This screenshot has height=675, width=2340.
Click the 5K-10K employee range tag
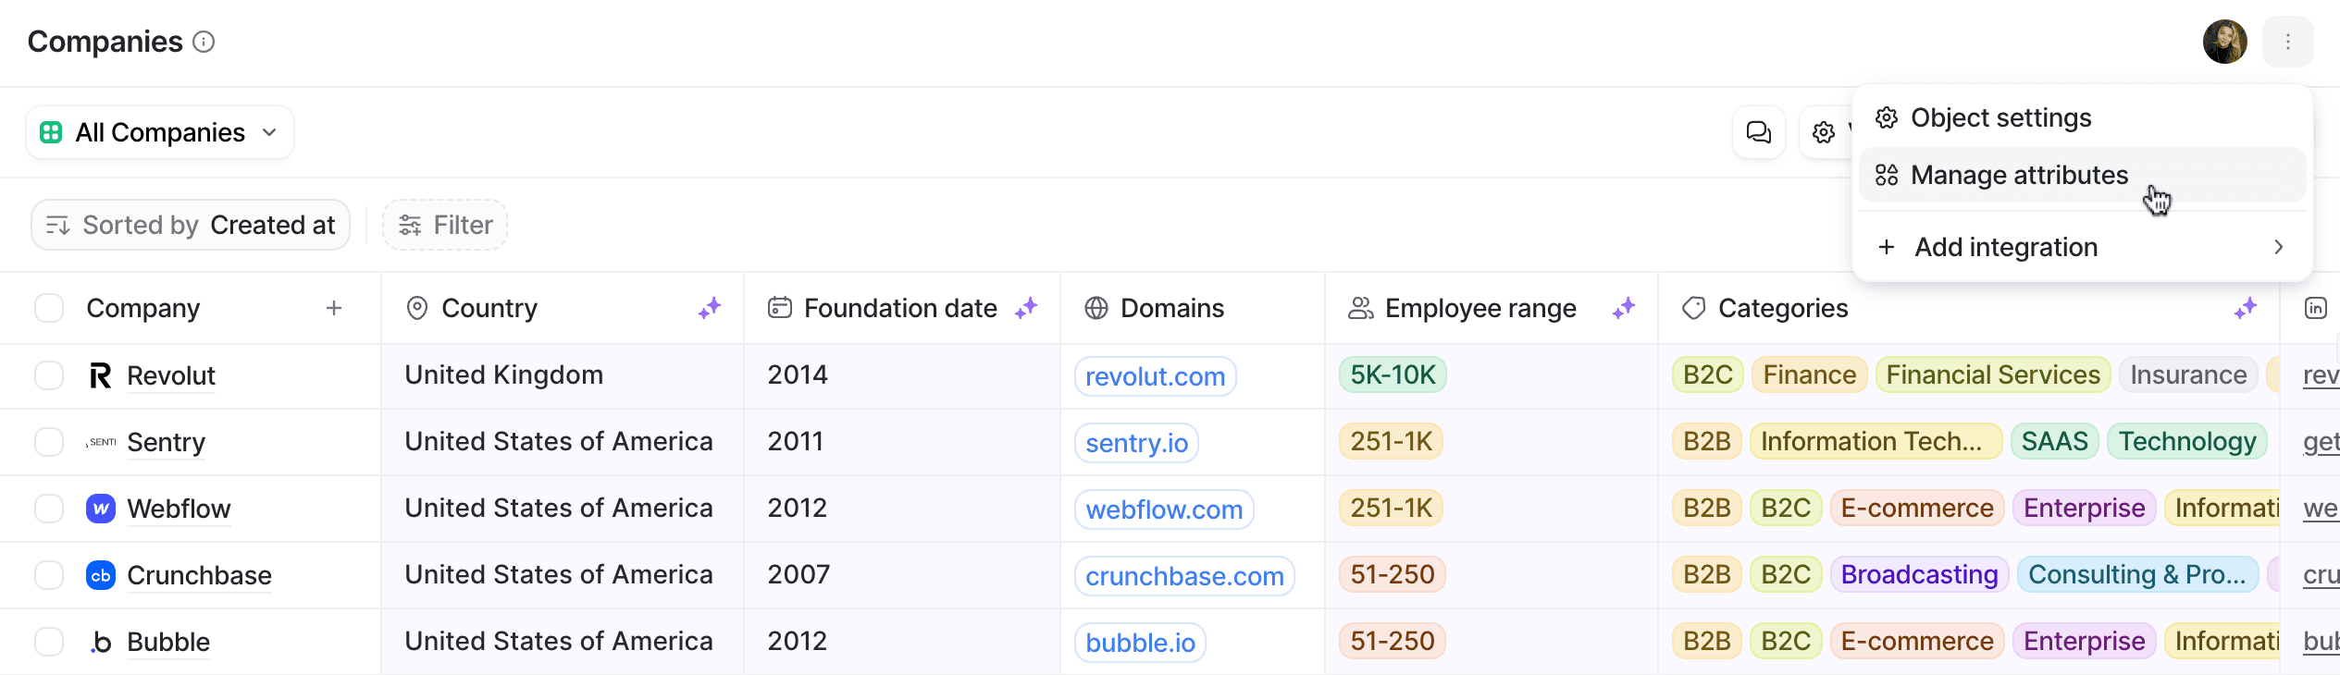[1393, 374]
